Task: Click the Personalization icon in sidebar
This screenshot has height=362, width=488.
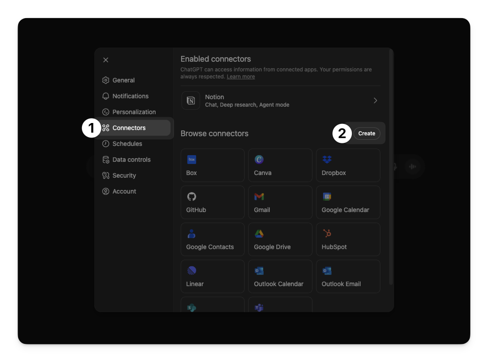Action: point(106,112)
